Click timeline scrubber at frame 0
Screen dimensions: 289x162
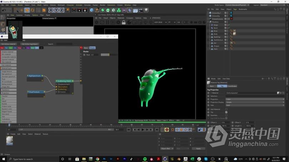pos(9,125)
